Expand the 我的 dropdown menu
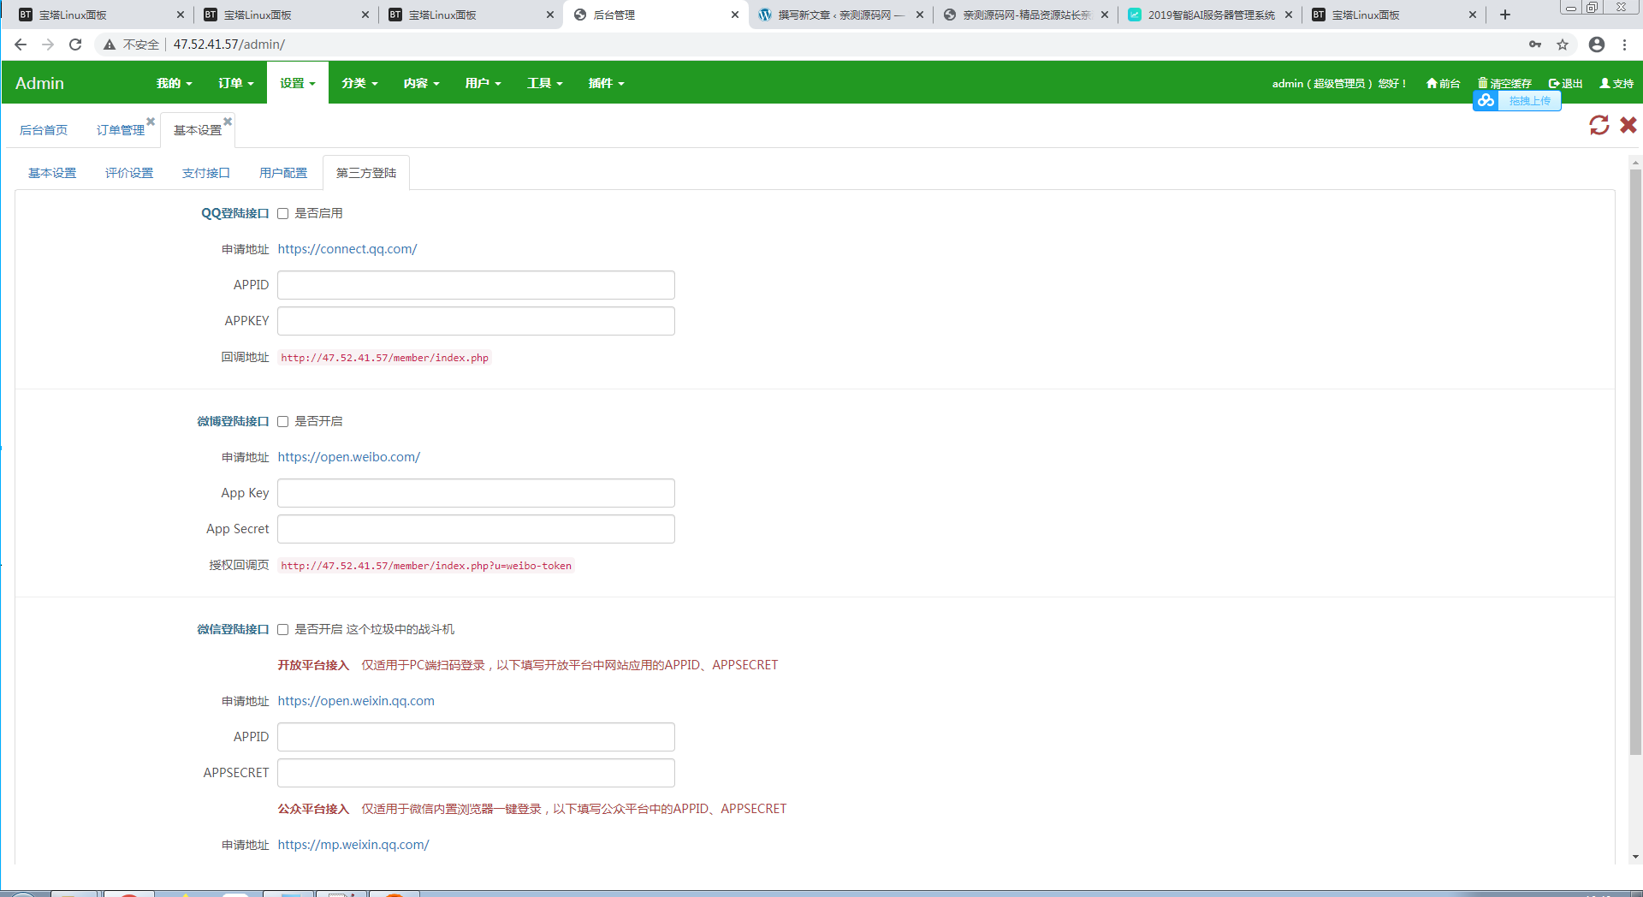This screenshot has width=1643, height=897. [x=174, y=83]
